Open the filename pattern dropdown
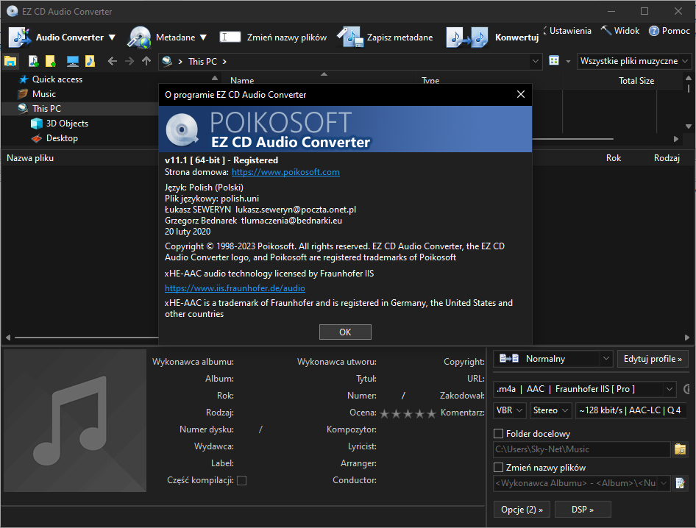The width and height of the screenshot is (696, 528). 664,482
